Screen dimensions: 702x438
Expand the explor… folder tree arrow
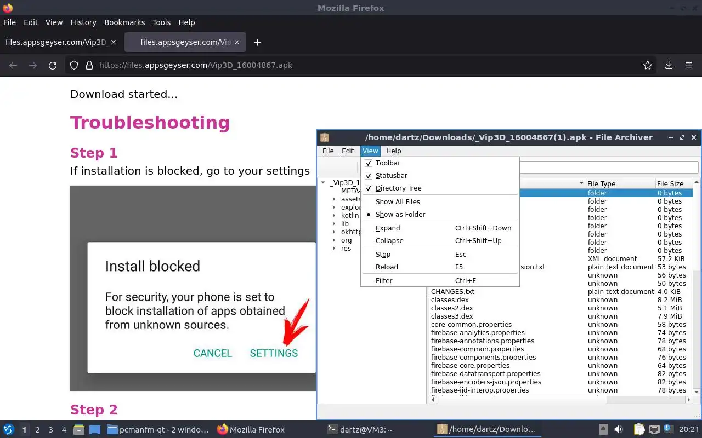pos(333,208)
